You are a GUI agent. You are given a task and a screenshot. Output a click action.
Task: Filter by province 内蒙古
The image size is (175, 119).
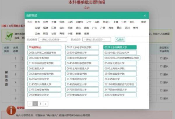pos(79,22)
